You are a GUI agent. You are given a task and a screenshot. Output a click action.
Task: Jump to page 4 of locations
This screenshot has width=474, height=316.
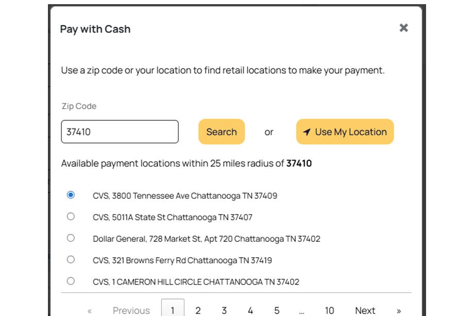[250, 310]
